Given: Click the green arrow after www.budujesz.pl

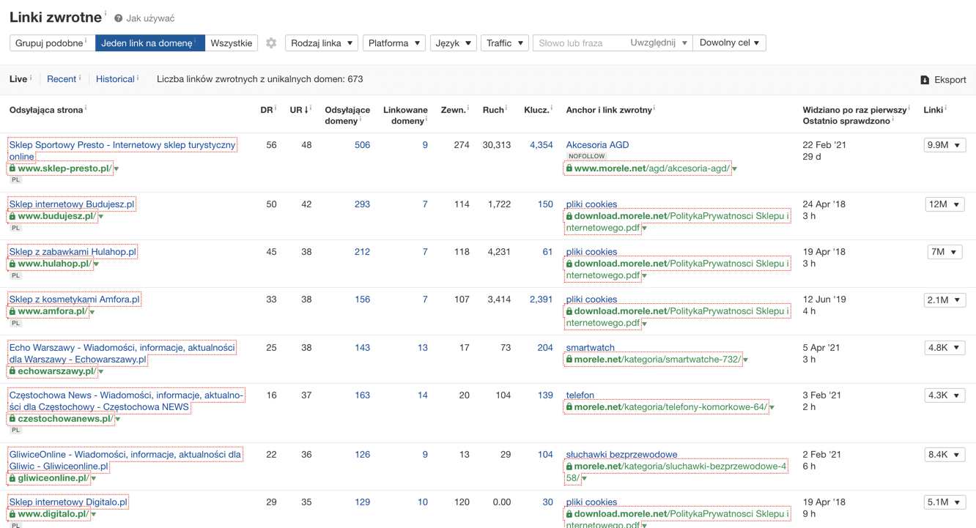Looking at the screenshot, I should click(101, 217).
